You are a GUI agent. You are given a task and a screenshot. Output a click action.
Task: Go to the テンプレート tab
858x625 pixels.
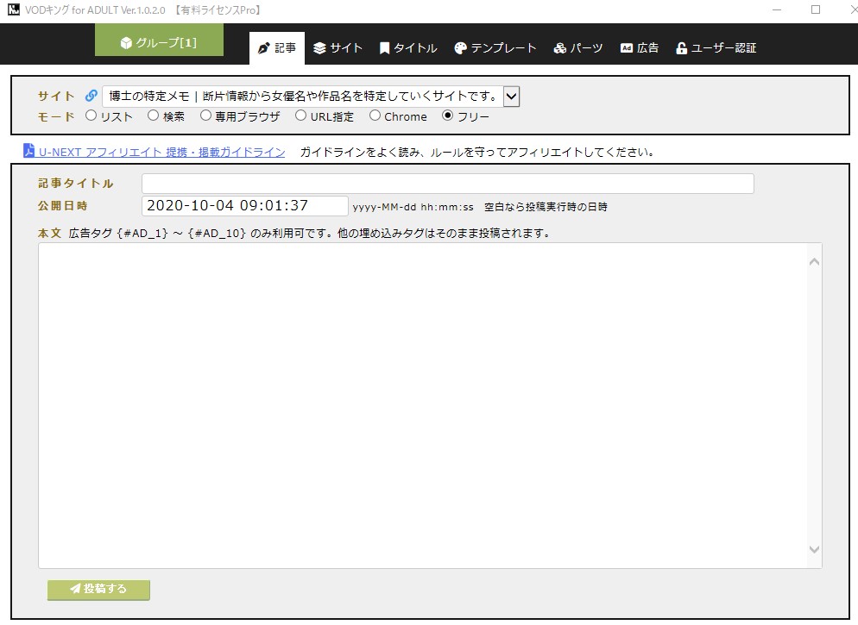click(x=495, y=48)
